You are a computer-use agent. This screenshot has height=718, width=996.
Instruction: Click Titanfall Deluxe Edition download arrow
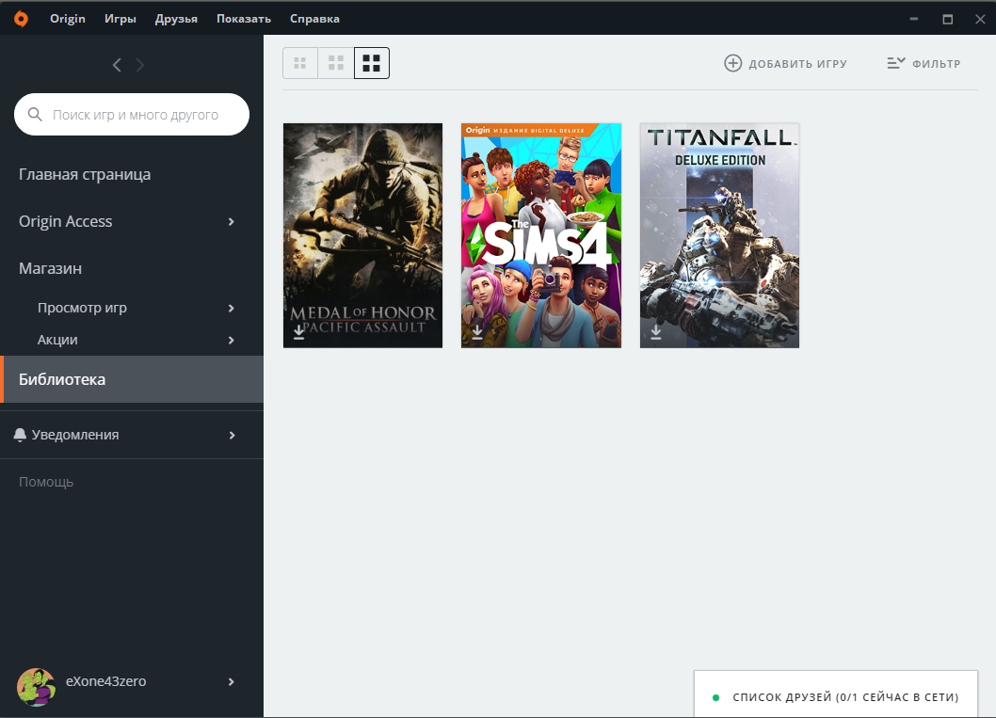(x=655, y=332)
